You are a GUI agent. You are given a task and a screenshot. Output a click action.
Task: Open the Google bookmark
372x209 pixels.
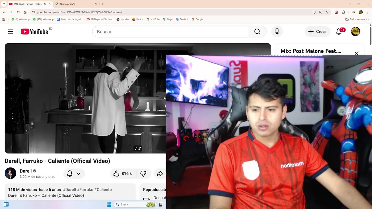tap(197, 19)
